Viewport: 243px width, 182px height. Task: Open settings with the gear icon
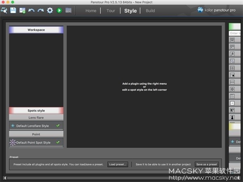(50, 10)
